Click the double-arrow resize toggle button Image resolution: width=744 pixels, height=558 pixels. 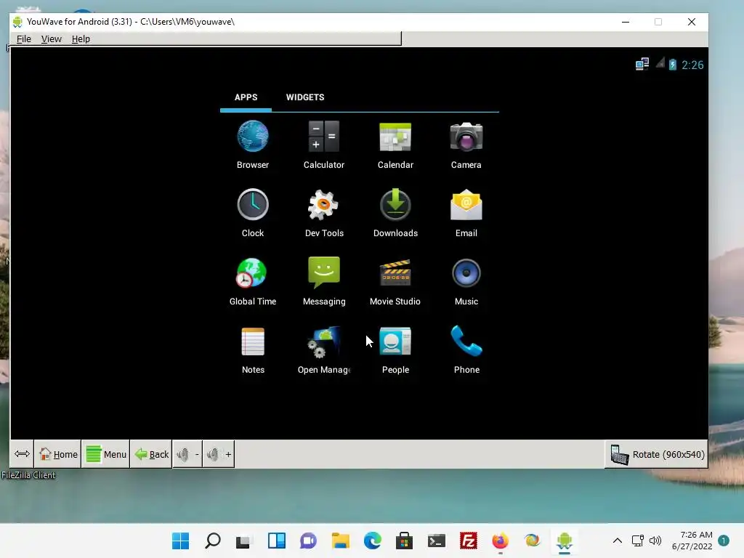[x=22, y=454]
